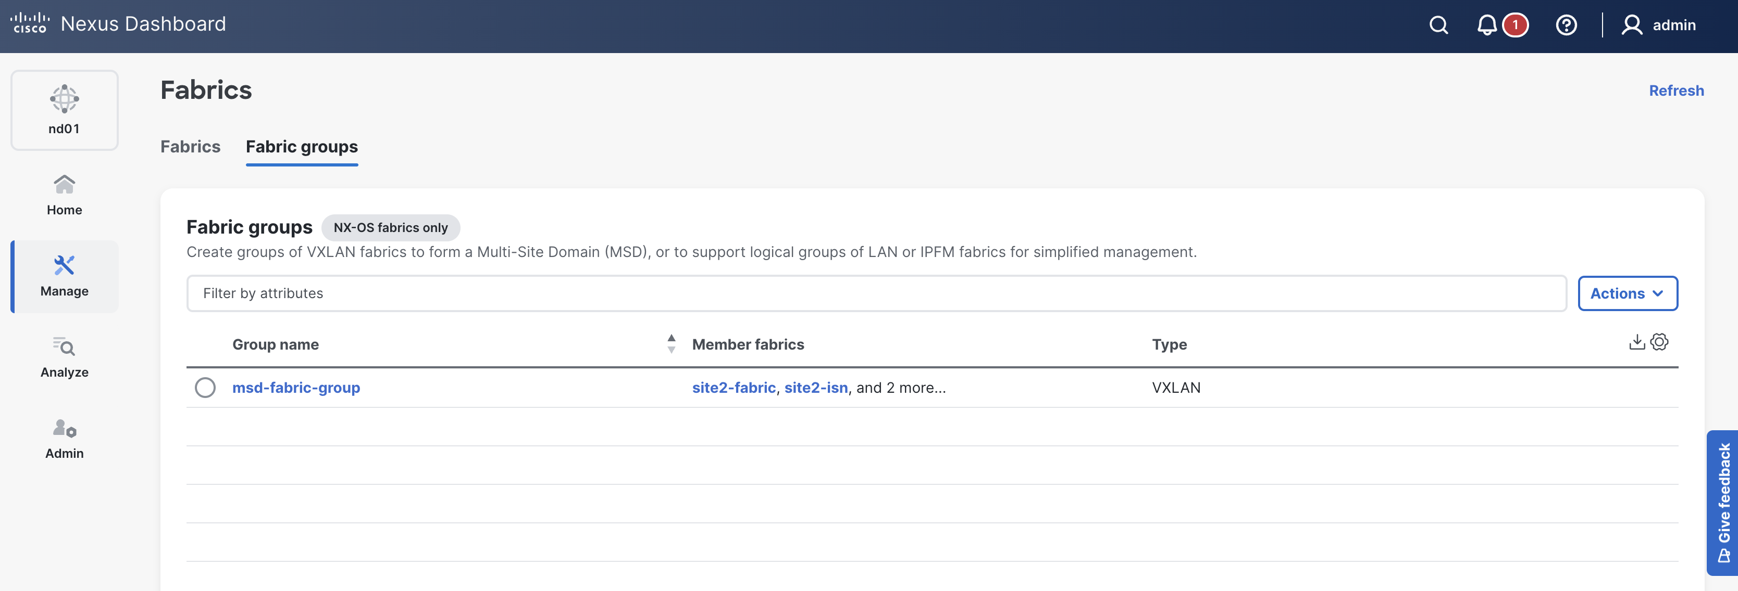The image size is (1738, 591).
Task: Open the notifications bell icon
Action: [x=1486, y=25]
